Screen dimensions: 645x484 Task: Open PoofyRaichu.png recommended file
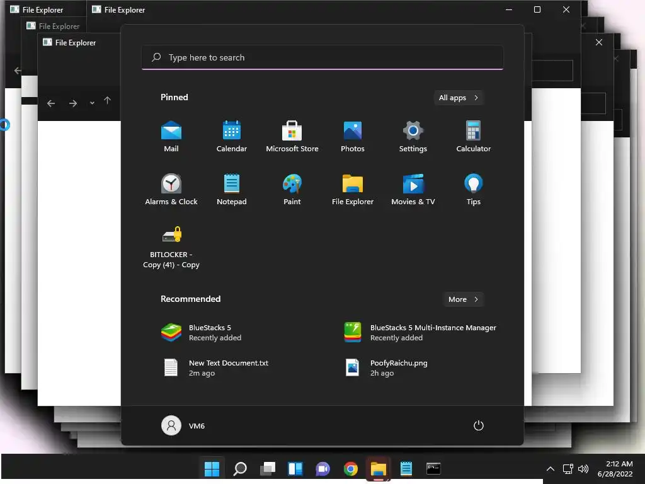coord(386,368)
